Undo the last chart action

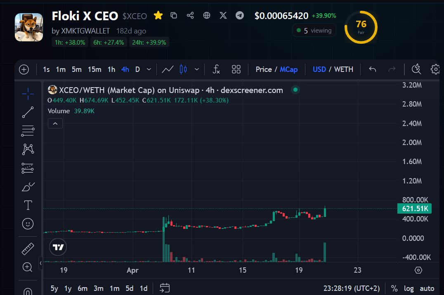click(x=372, y=69)
